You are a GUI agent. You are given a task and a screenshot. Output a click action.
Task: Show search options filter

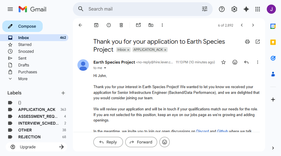[205, 9]
